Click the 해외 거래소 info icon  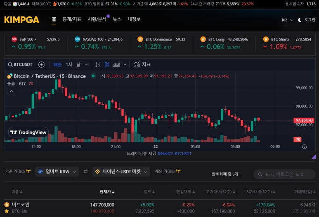tap(178, 172)
